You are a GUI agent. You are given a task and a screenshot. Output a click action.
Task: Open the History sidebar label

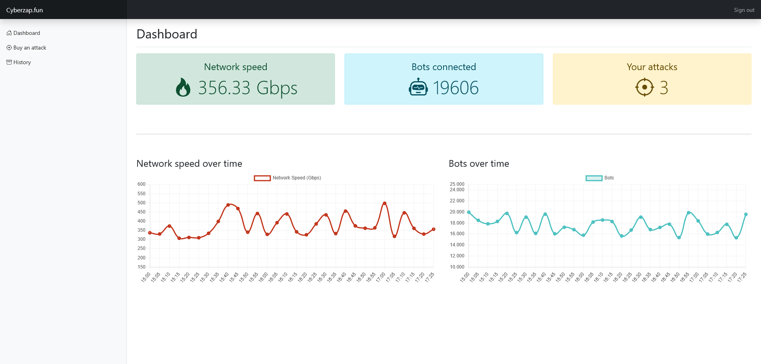[22, 62]
